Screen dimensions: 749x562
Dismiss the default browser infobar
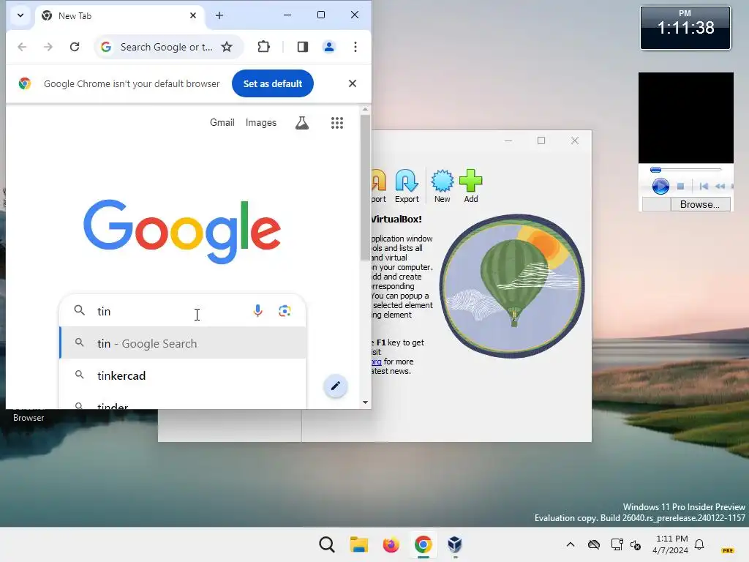point(353,83)
